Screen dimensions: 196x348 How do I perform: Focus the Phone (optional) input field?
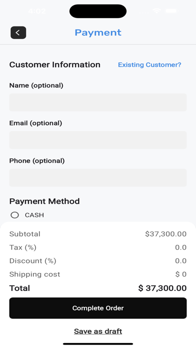point(98,178)
